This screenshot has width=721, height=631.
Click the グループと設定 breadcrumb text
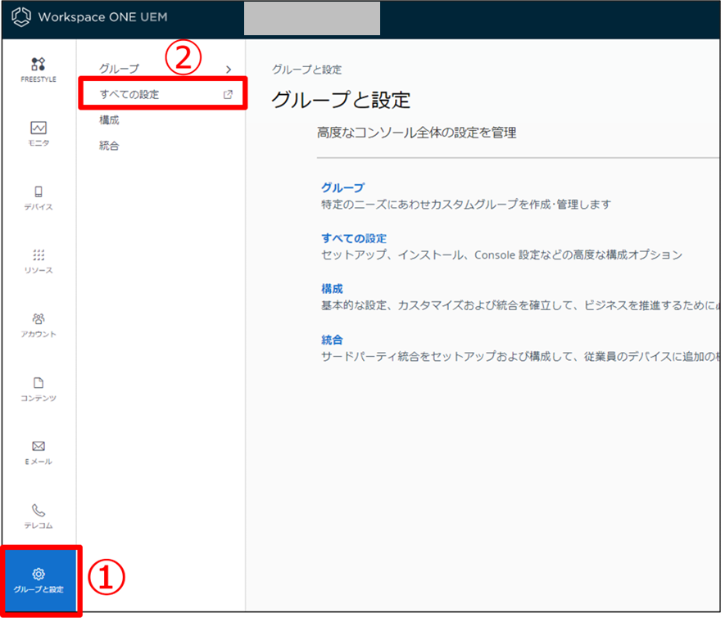point(306,70)
